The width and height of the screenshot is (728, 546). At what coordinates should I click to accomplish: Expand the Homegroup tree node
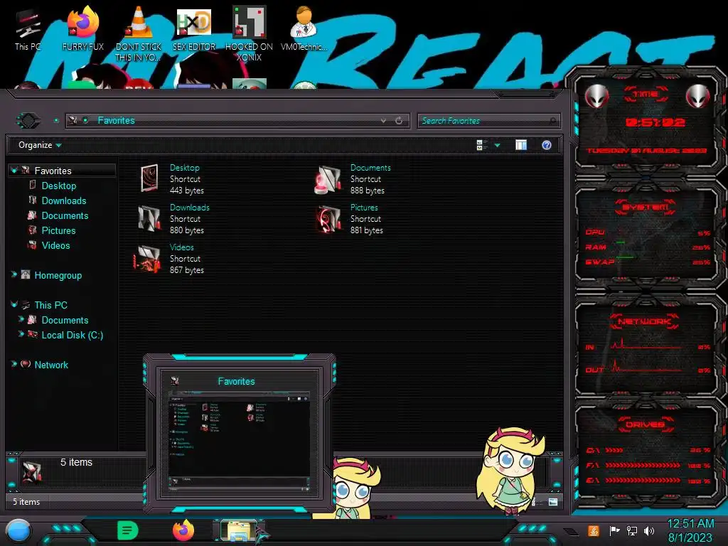tap(14, 275)
